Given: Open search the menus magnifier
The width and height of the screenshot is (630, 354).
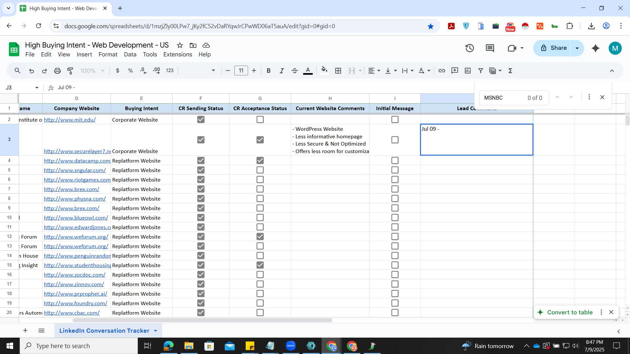Looking at the screenshot, I should tap(17, 71).
